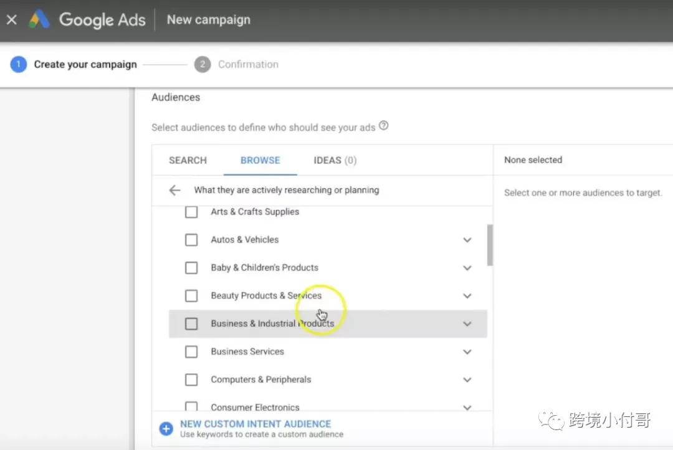673x450 pixels.
Task: Open the help icon beside audience description
Action: pos(384,125)
